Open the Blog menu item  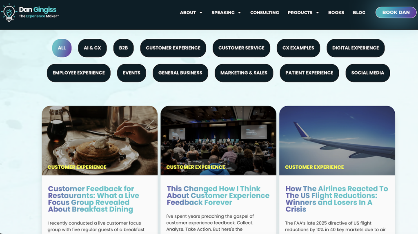point(359,13)
